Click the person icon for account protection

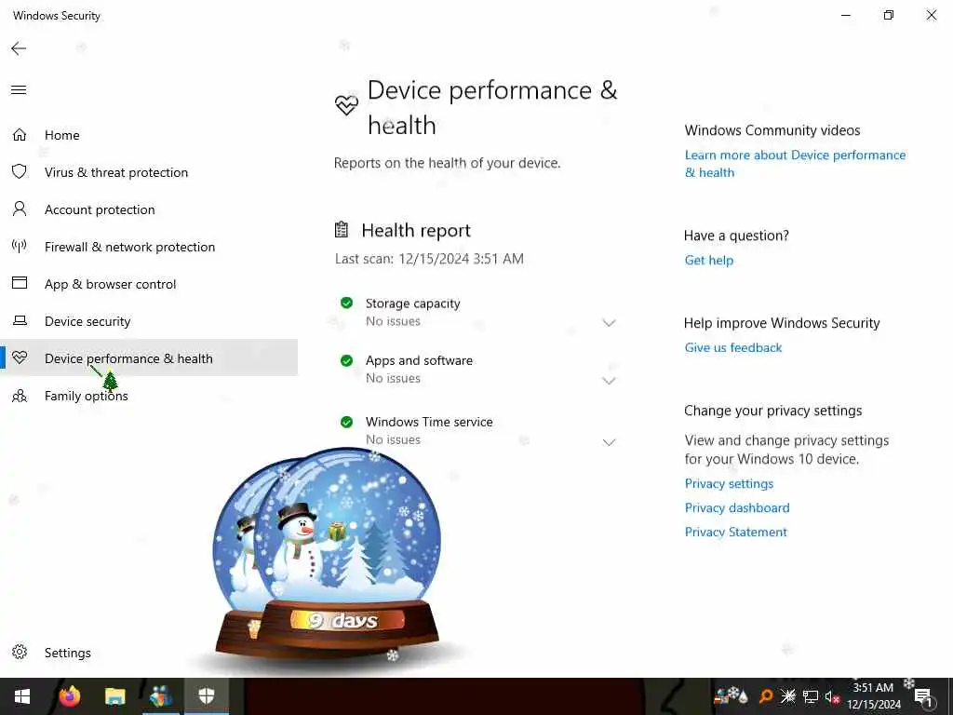20,209
